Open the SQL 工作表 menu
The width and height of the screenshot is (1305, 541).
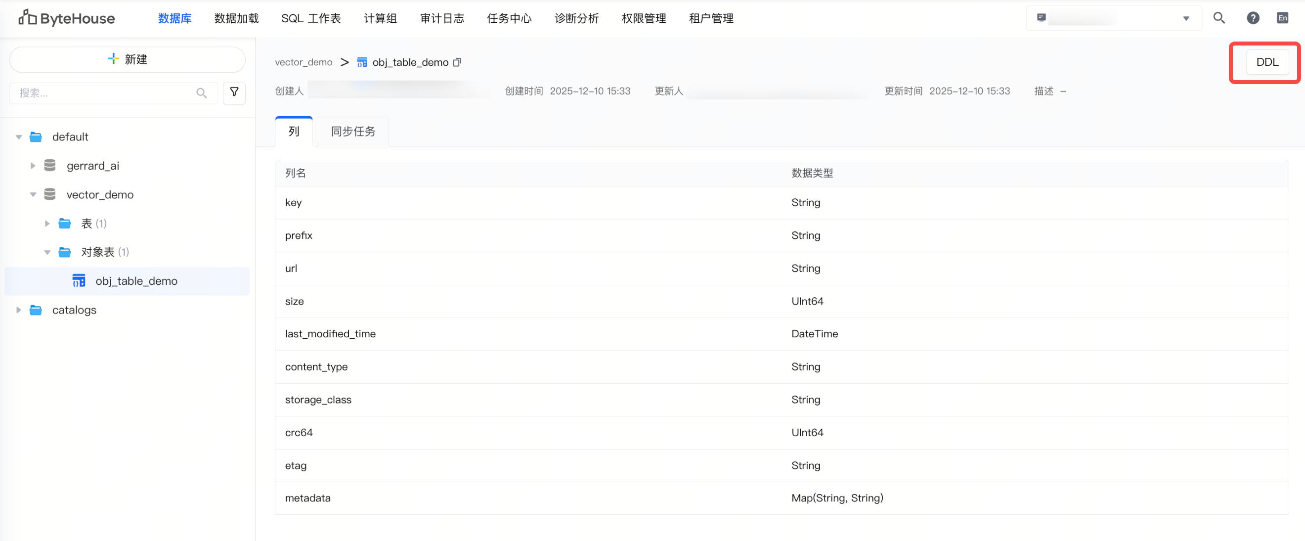click(x=310, y=18)
